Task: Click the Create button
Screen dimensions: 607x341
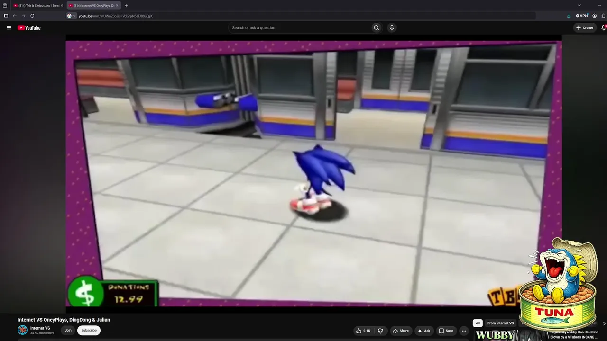Action: point(585,28)
